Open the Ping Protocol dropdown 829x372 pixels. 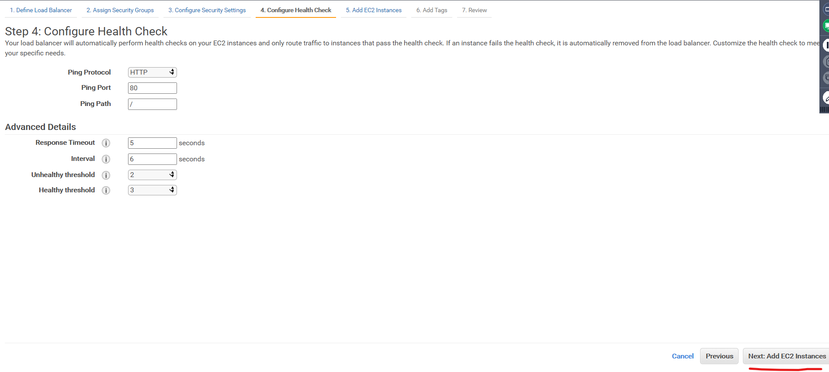152,72
